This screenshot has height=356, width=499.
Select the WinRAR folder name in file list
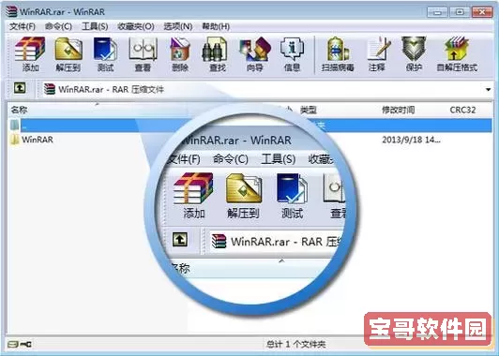point(38,140)
